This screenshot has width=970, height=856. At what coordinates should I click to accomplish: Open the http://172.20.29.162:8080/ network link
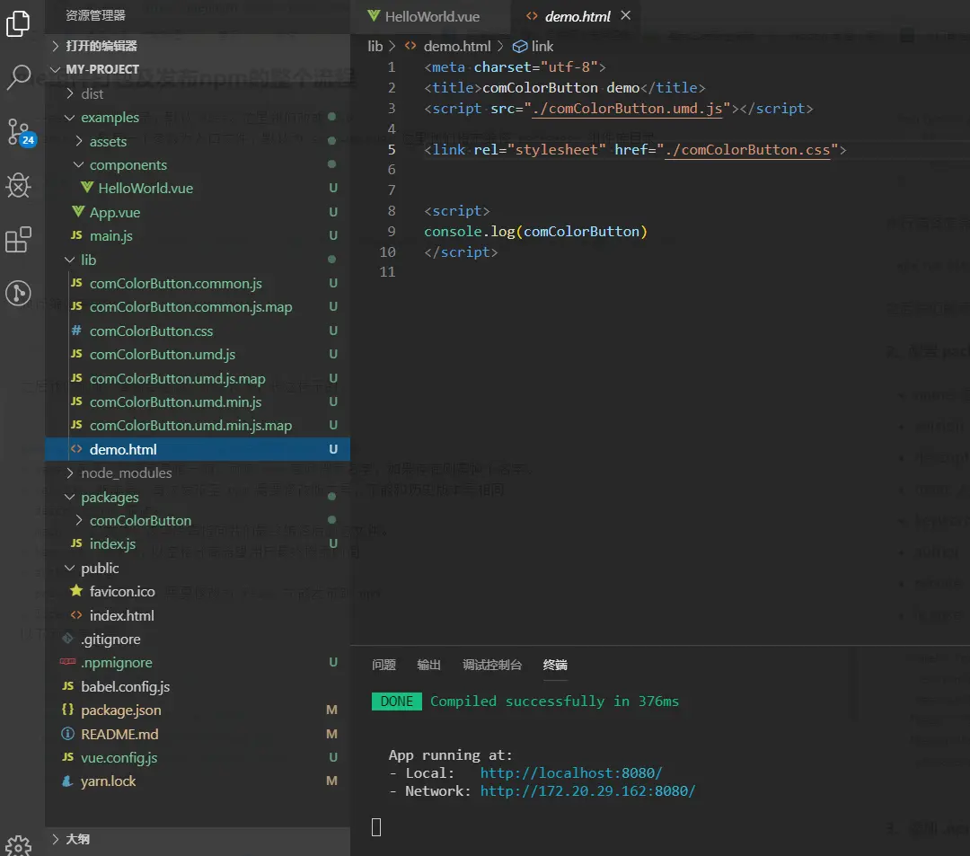(x=587, y=791)
